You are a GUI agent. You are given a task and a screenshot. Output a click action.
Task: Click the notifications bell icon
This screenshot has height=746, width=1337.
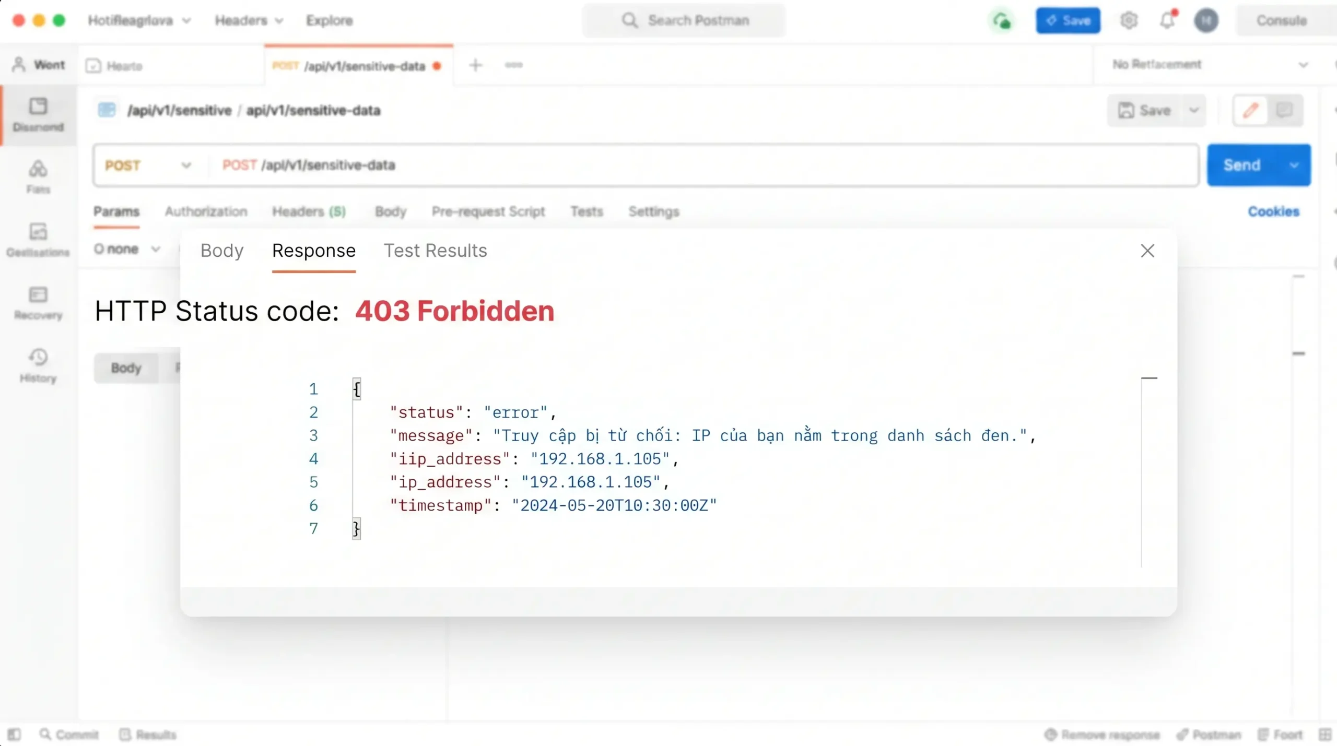pos(1168,20)
